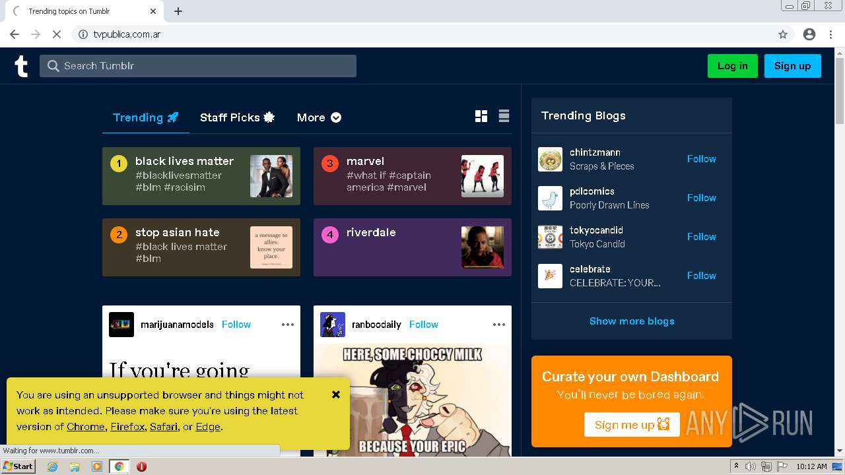Click the Sign me up button
Screen dimensions: 845x475
pos(632,424)
